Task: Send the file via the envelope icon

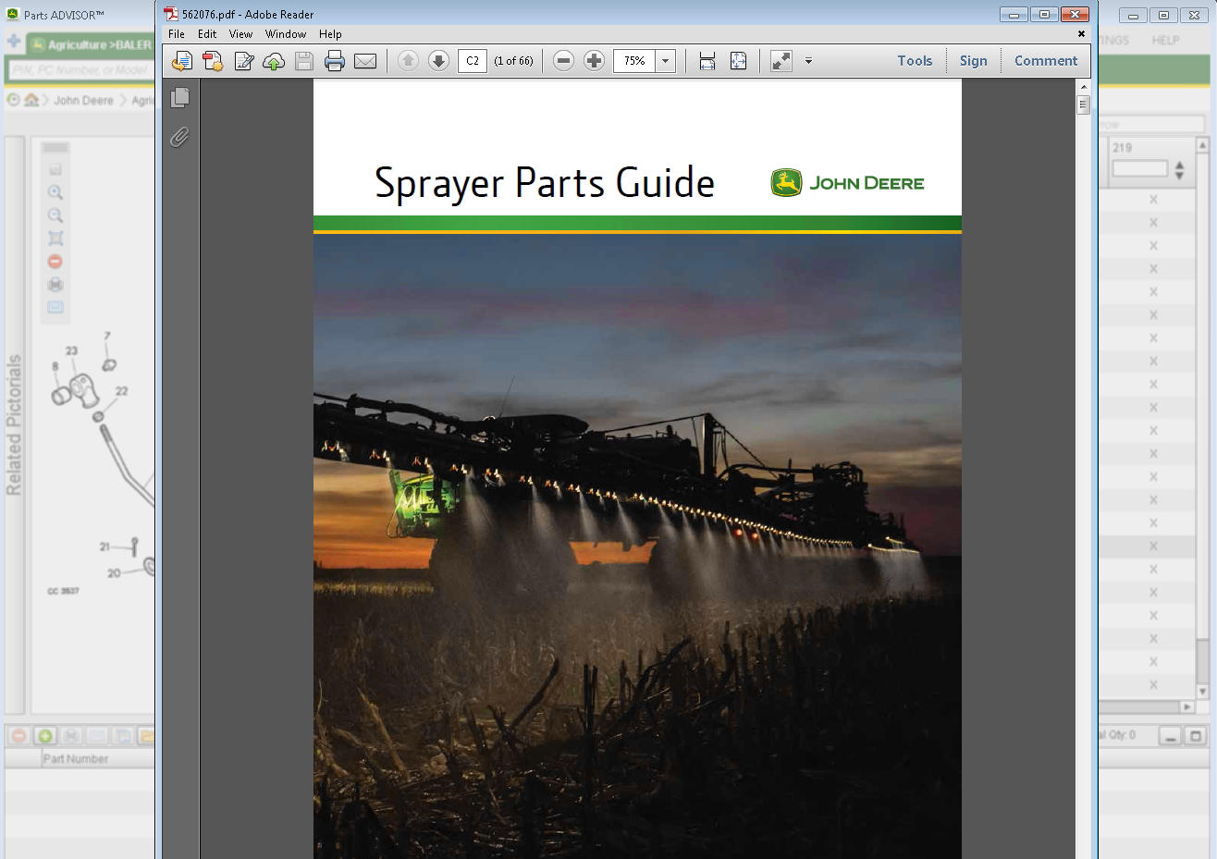Action: pos(365,61)
